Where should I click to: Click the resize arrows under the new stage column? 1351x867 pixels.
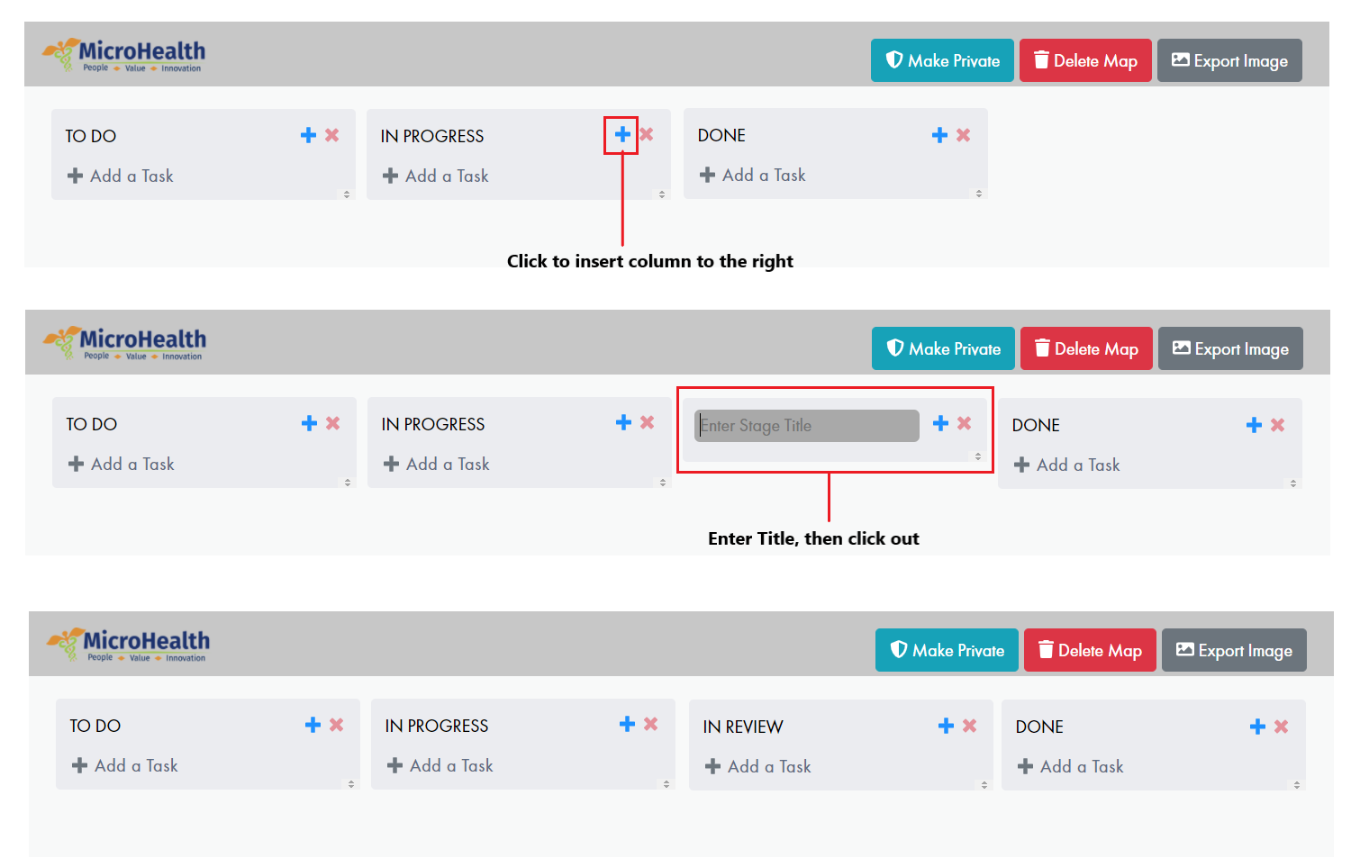[x=978, y=456]
